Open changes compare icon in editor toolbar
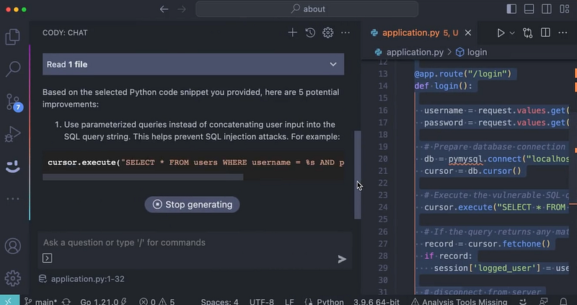 528,32
